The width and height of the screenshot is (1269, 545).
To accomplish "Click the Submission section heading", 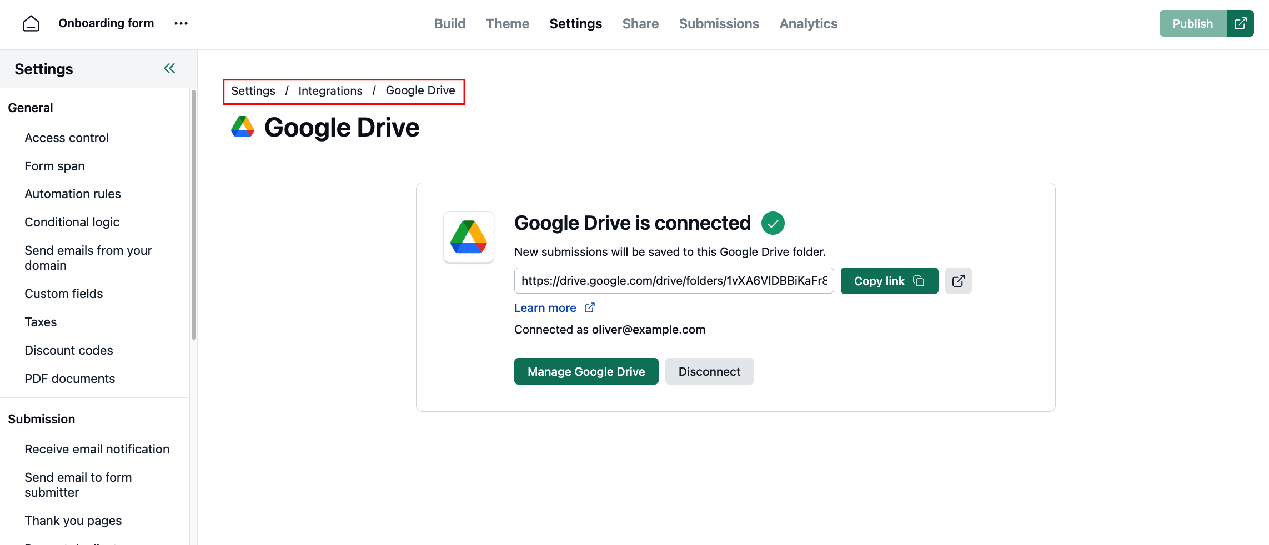I will click(x=42, y=419).
